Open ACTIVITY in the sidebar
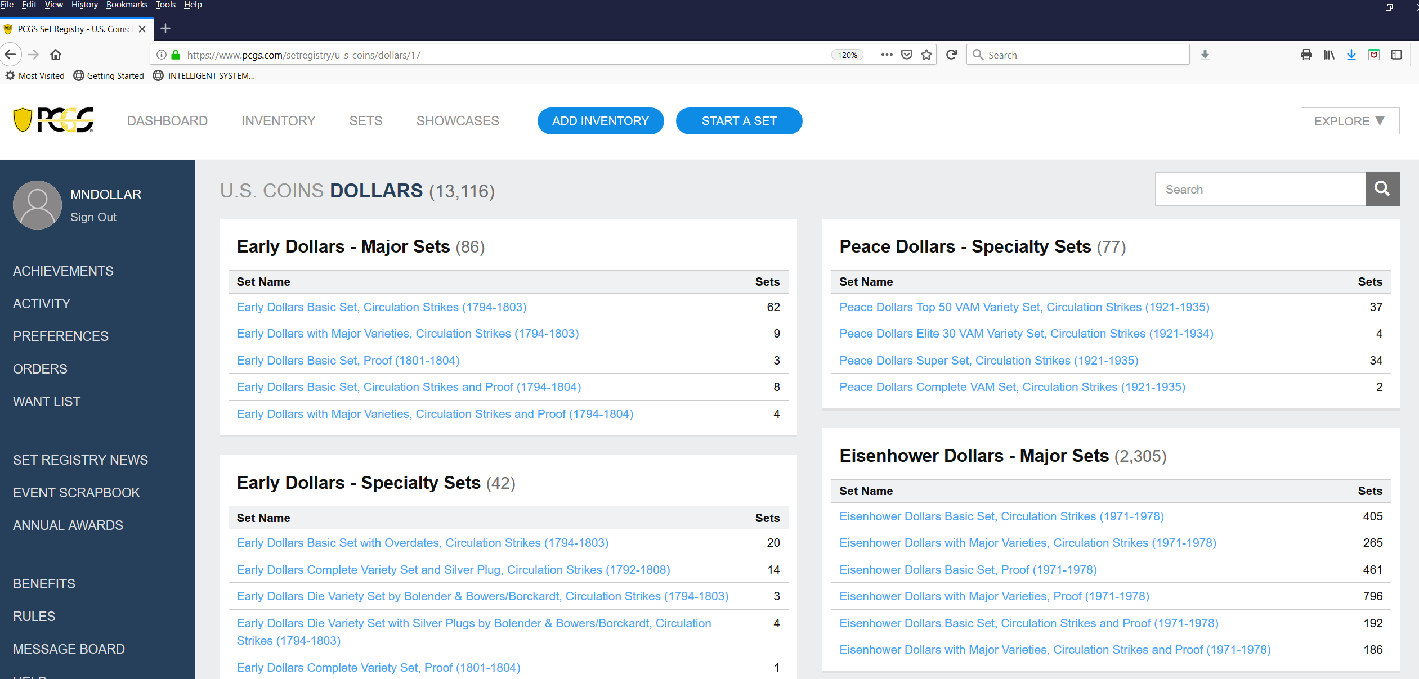The image size is (1419, 679). [42, 304]
